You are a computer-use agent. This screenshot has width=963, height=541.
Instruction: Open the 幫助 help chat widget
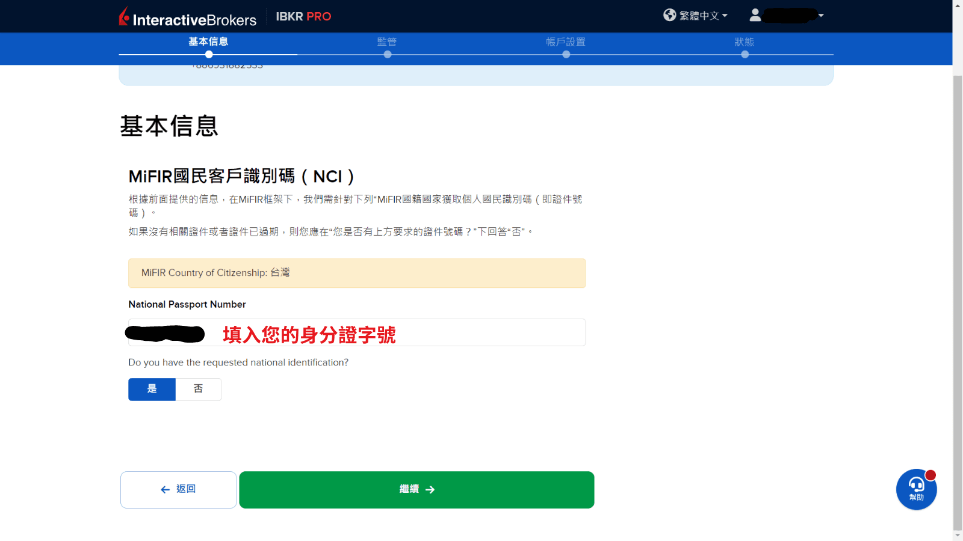click(915, 489)
